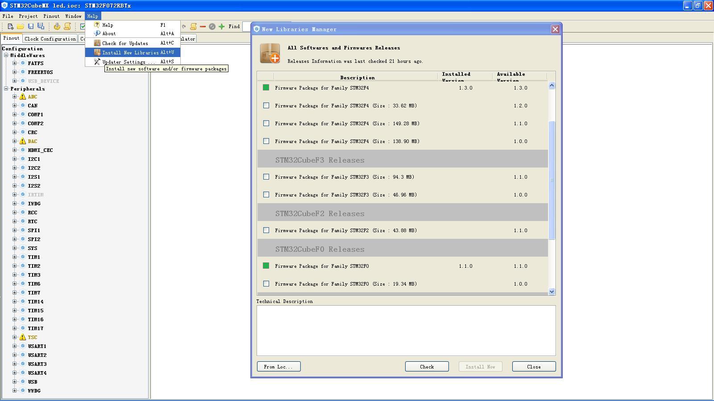Expand the COMP1 peripheral node

pos(15,115)
